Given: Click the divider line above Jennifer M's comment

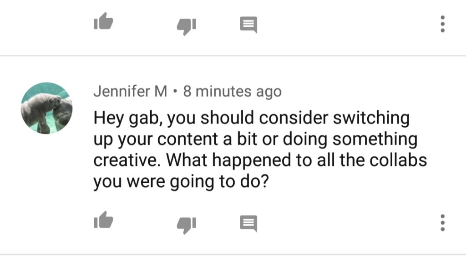Looking at the screenshot, I should pyautogui.click(x=233, y=56).
